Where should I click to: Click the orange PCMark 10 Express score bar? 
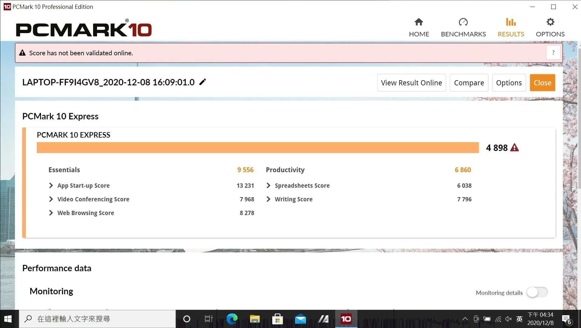point(258,148)
